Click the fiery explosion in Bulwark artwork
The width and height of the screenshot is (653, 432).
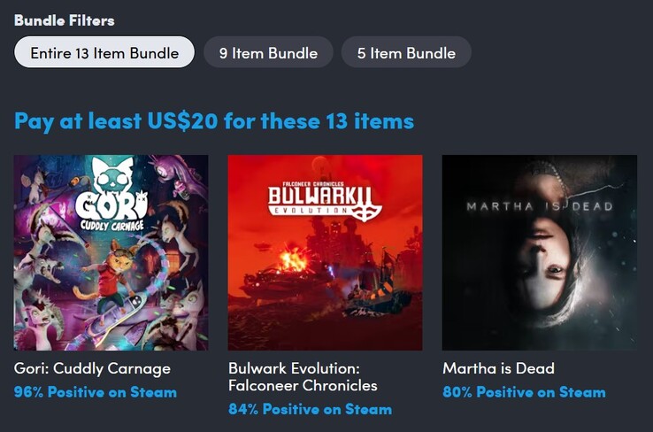point(293,262)
